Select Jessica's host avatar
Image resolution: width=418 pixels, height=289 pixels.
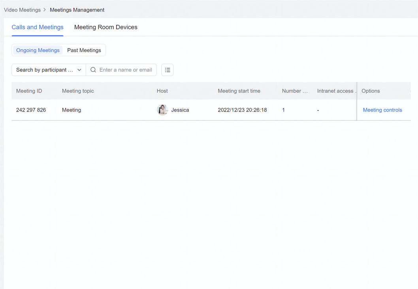click(x=162, y=110)
